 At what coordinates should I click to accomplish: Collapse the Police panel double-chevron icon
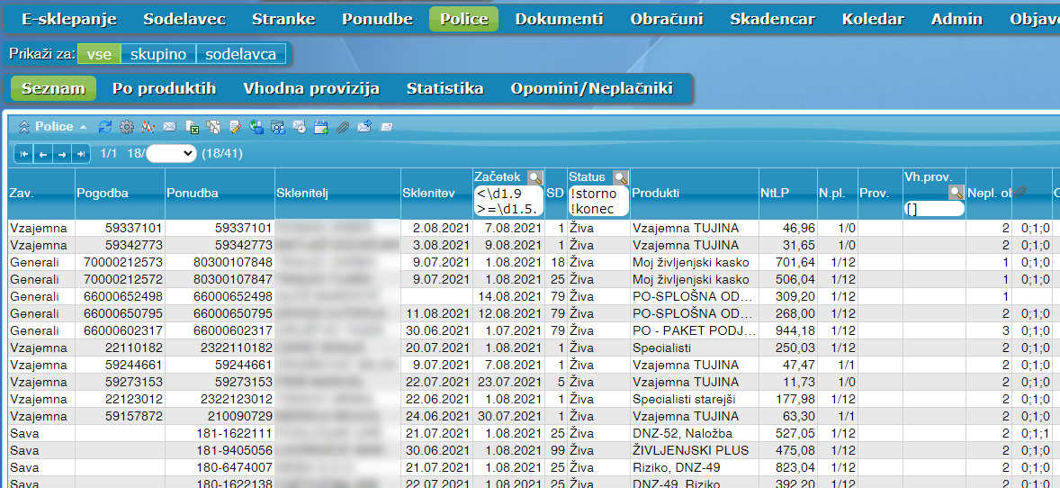24,127
